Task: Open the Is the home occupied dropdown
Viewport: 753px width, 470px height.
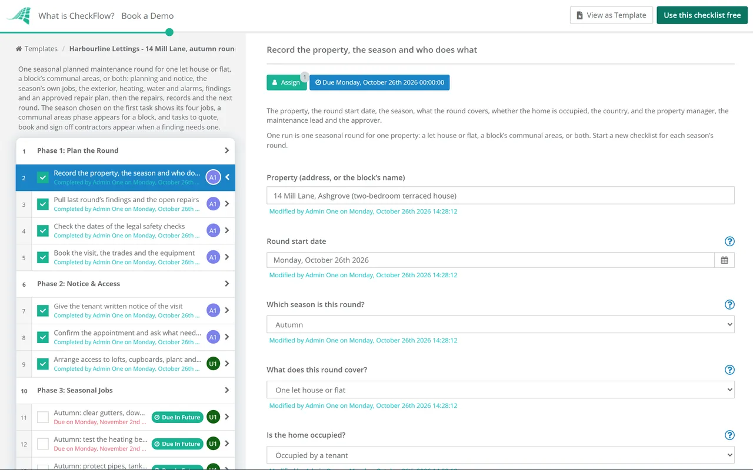Action: pos(501,455)
